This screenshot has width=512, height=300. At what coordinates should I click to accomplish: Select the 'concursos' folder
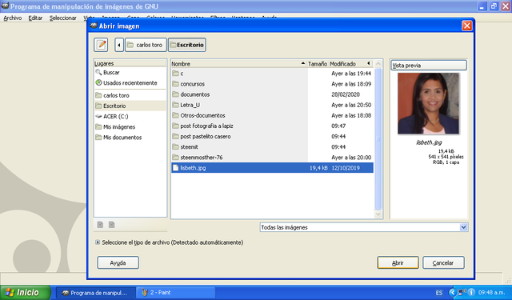click(x=272, y=84)
